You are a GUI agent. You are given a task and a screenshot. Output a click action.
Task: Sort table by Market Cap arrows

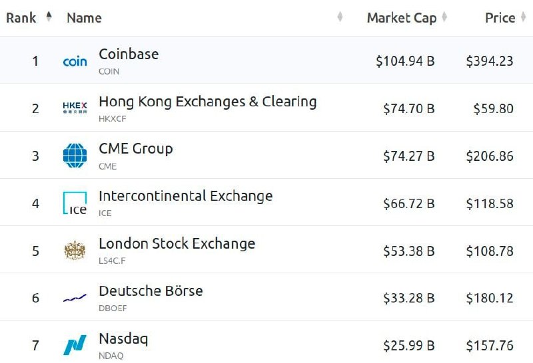coord(444,16)
